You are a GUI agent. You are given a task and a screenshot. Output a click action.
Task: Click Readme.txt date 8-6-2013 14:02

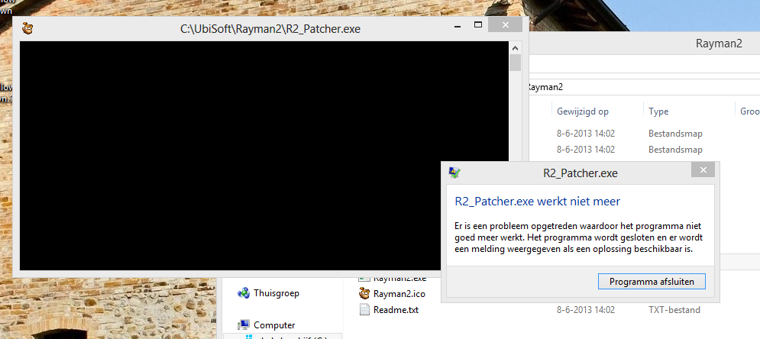586,310
